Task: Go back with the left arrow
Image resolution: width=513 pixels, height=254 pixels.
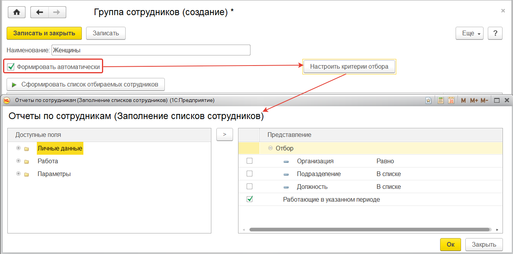Action: pos(39,12)
